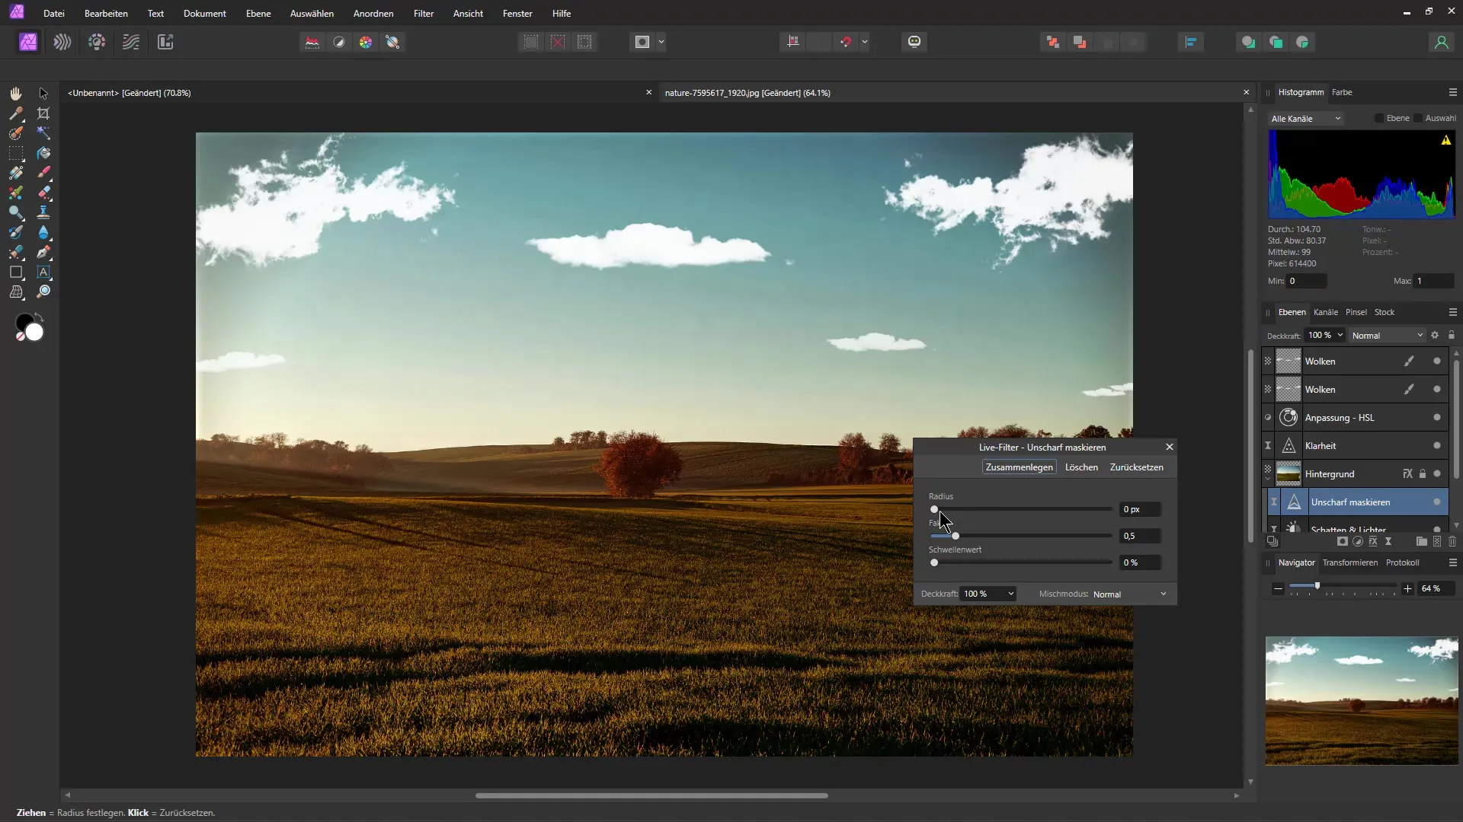Hide the second Wolken layer
The width and height of the screenshot is (1463, 822).
pos(1437,390)
